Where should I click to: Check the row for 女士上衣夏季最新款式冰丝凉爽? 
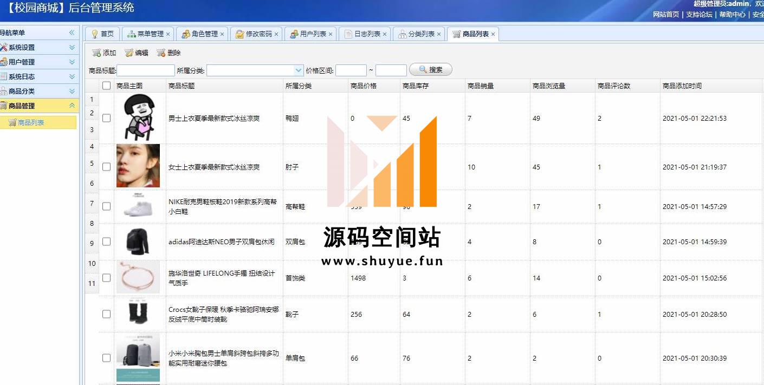106,167
